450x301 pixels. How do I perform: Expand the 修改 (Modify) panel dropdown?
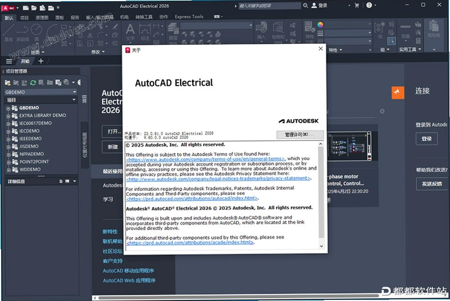click(98, 52)
